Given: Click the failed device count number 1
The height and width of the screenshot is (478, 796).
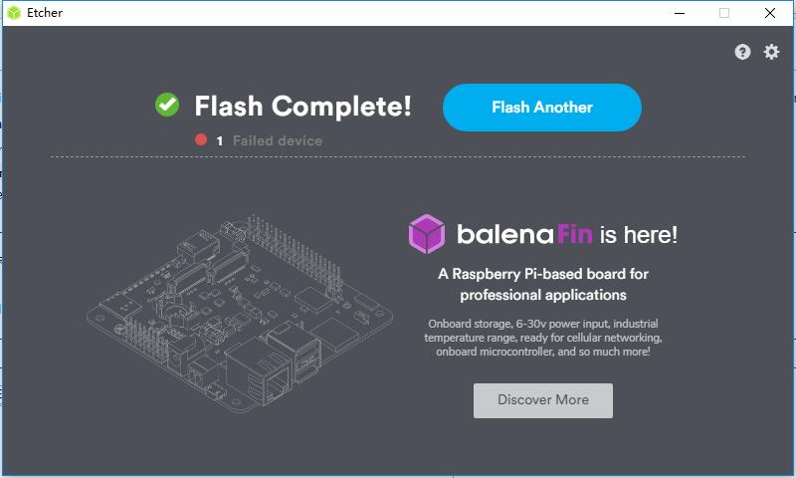Looking at the screenshot, I should (219, 141).
